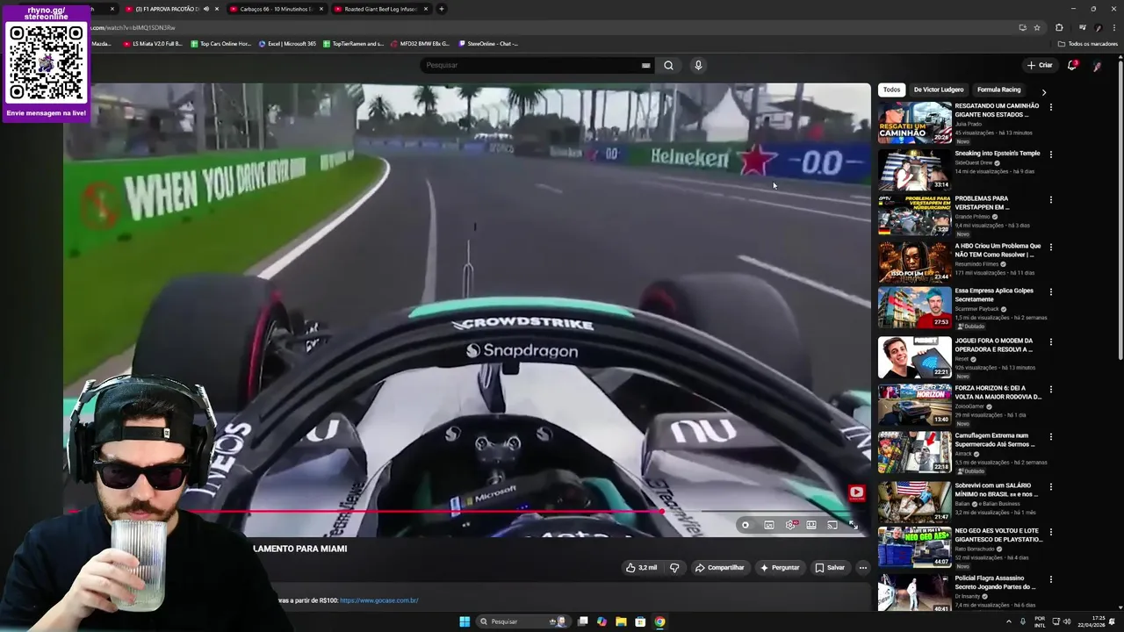Open the Todos os marcadores bookmarks folder

click(1088, 44)
